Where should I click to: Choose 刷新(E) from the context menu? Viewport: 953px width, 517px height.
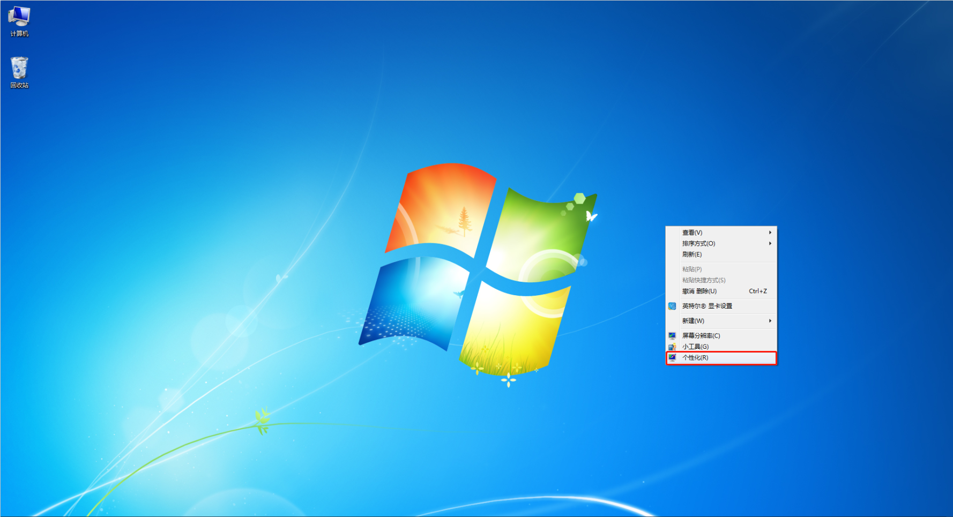tap(692, 254)
